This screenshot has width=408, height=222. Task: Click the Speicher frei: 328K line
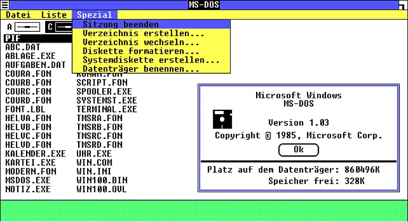[317, 181]
